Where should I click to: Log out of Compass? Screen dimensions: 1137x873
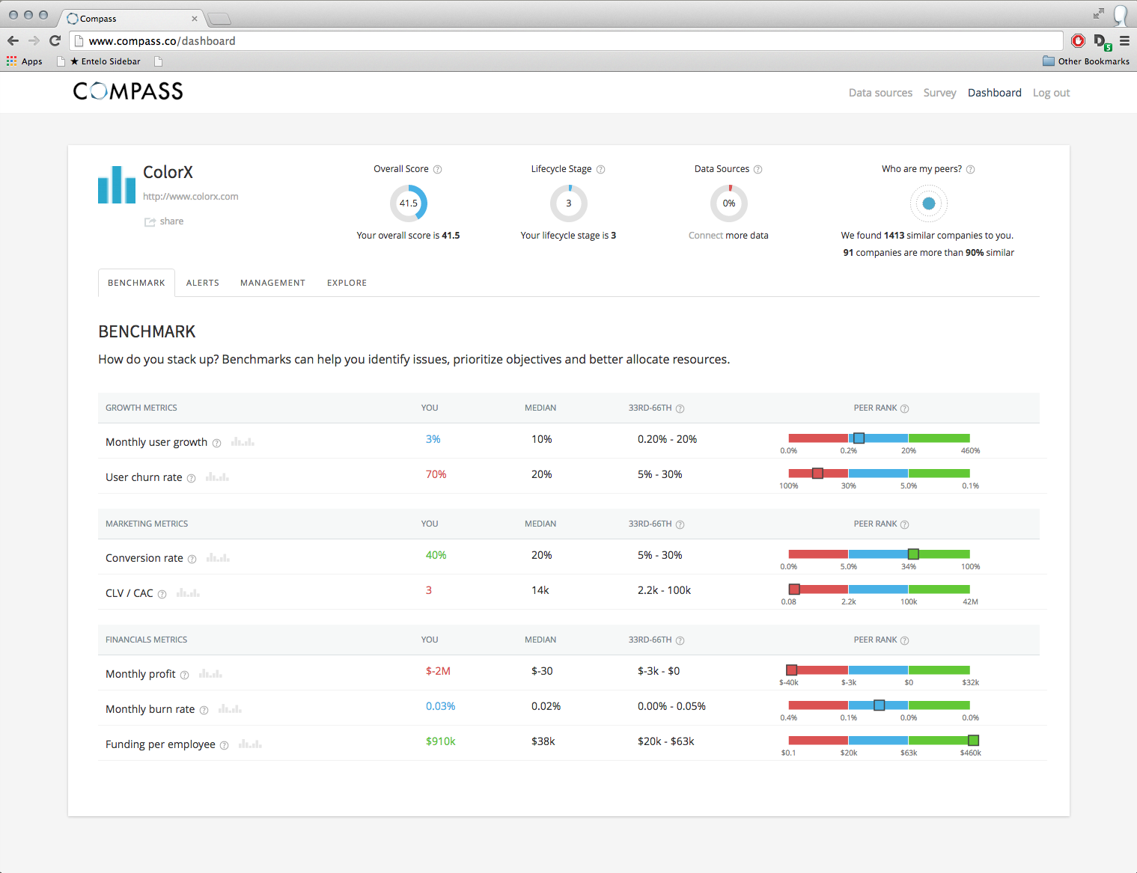click(x=1051, y=93)
